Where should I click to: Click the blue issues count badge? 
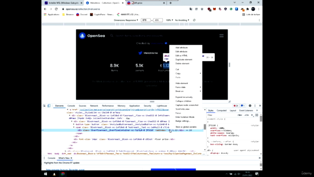[242, 106]
